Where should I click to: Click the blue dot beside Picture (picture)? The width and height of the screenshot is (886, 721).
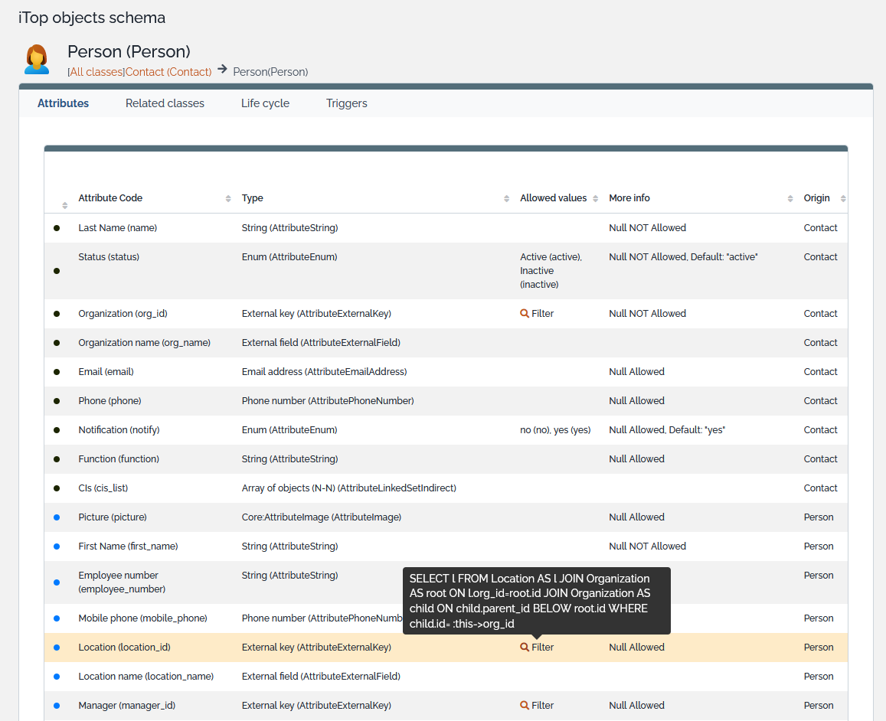tap(57, 517)
